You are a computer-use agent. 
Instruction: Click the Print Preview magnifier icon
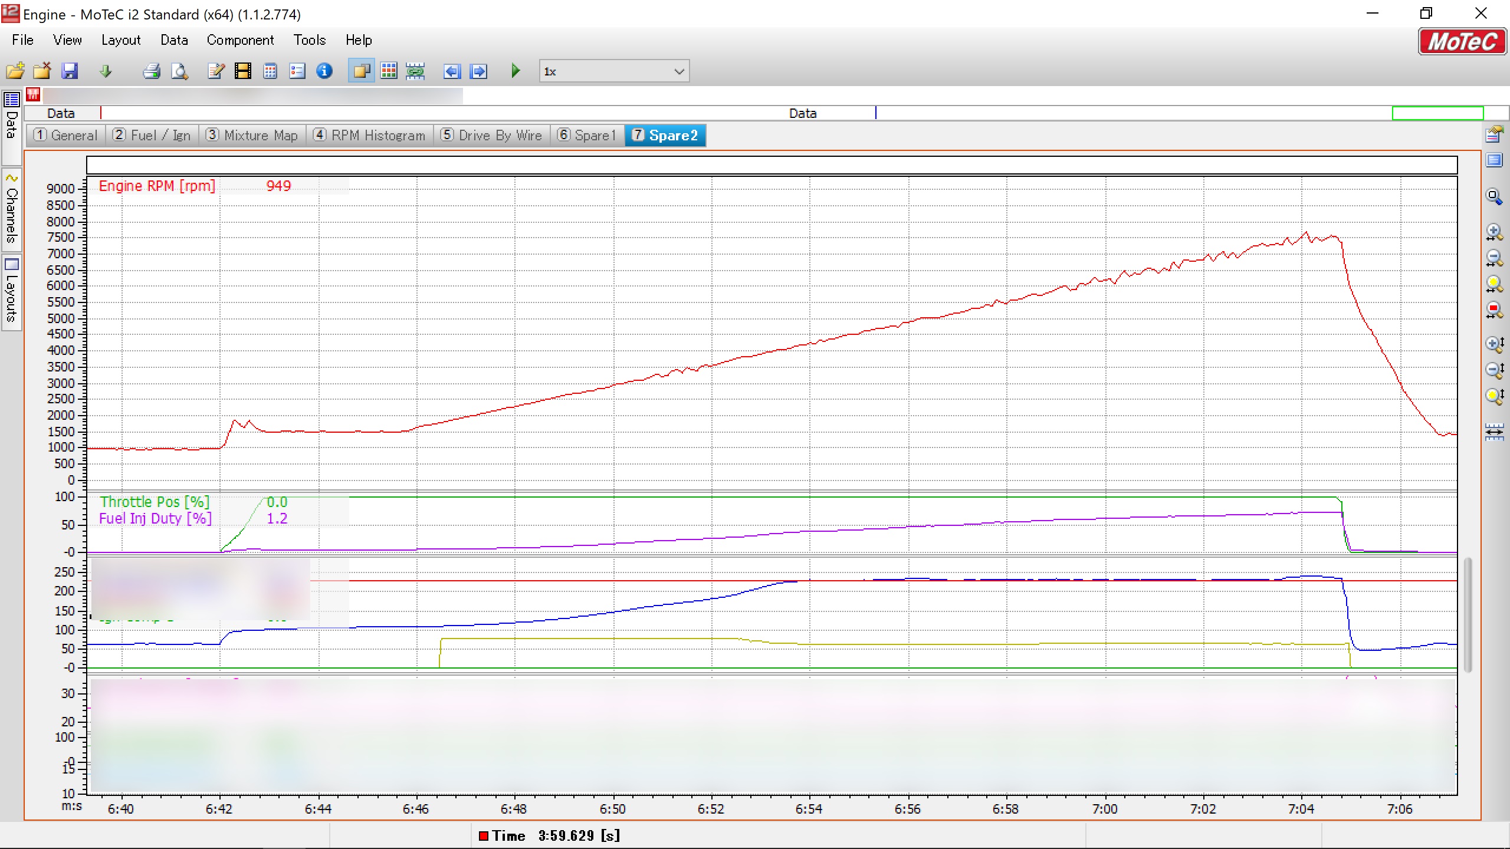tap(179, 71)
